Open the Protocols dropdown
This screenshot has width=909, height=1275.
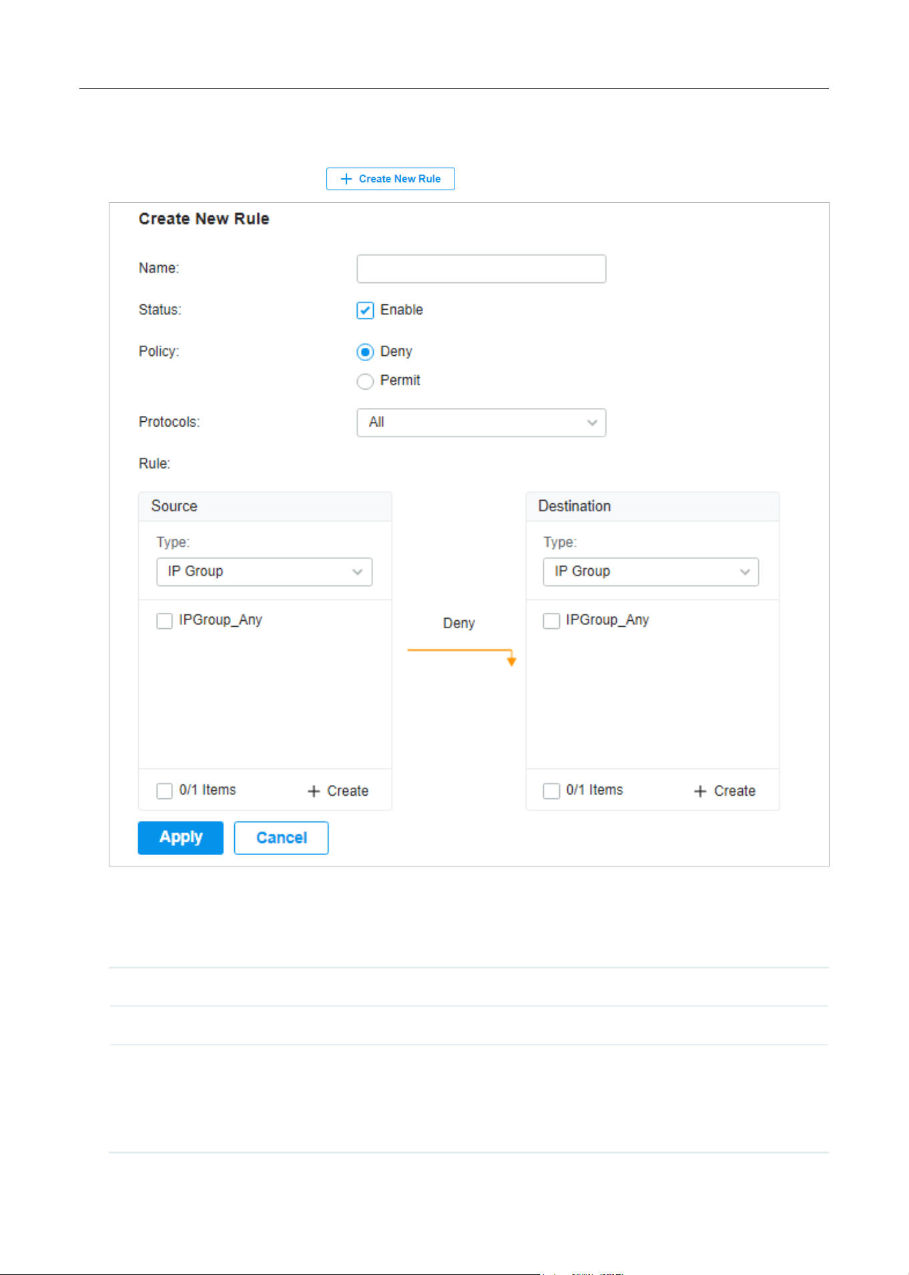click(481, 423)
